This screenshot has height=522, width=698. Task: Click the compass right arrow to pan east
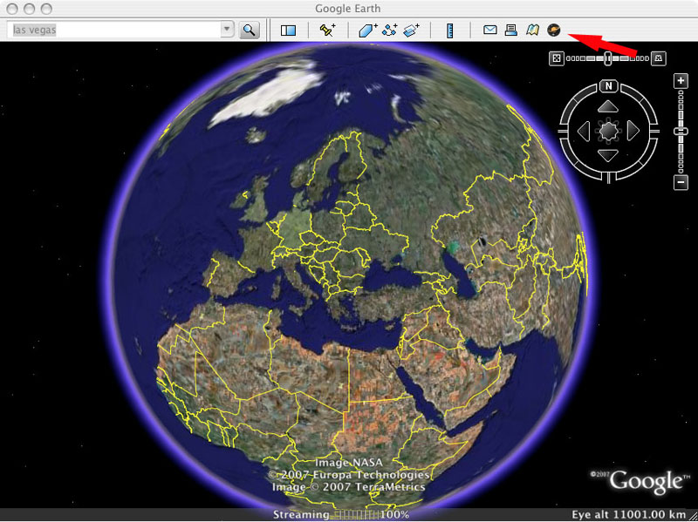point(633,132)
